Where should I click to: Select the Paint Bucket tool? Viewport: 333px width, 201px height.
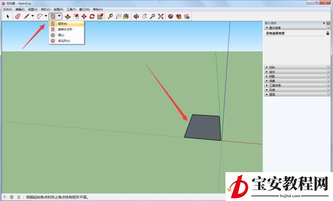click(126, 16)
